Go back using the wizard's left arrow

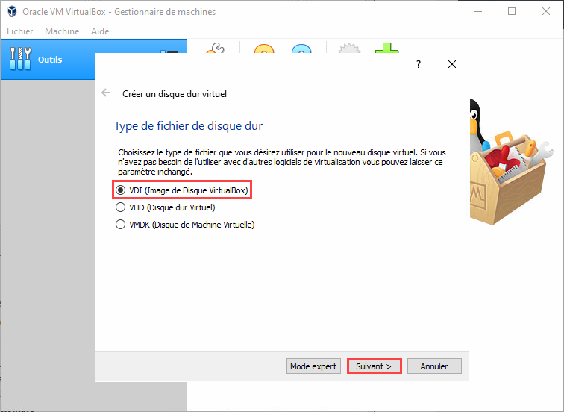[106, 93]
